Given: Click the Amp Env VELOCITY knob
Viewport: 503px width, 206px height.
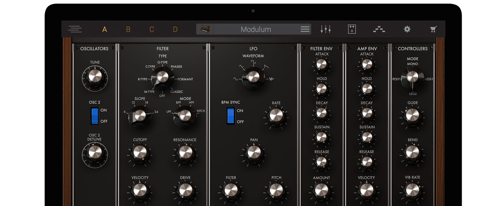Looking at the screenshot, I should 367,191.
